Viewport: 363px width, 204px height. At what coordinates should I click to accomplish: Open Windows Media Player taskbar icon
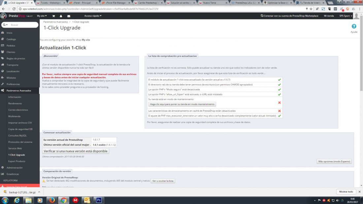[x=40, y=200]
